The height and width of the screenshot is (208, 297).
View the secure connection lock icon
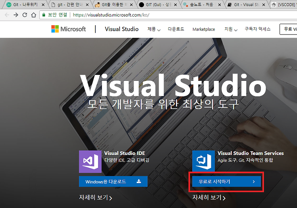pos(43,15)
